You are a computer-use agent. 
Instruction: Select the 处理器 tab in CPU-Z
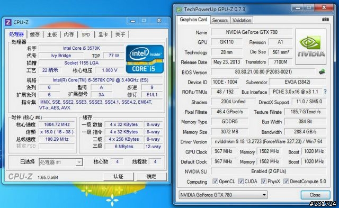click(x=16, y=34)
